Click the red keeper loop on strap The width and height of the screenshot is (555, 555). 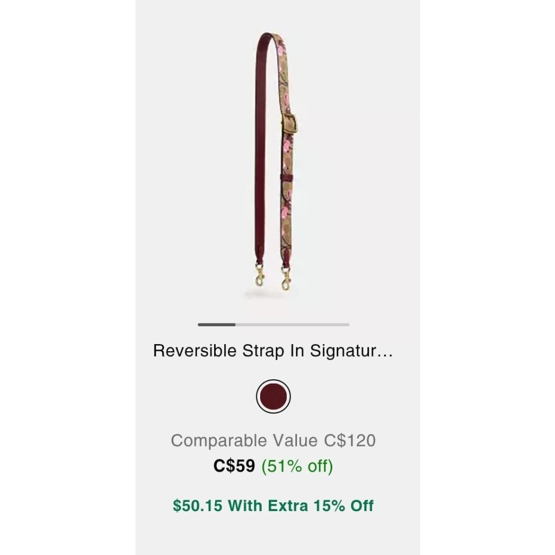[287, 177]
